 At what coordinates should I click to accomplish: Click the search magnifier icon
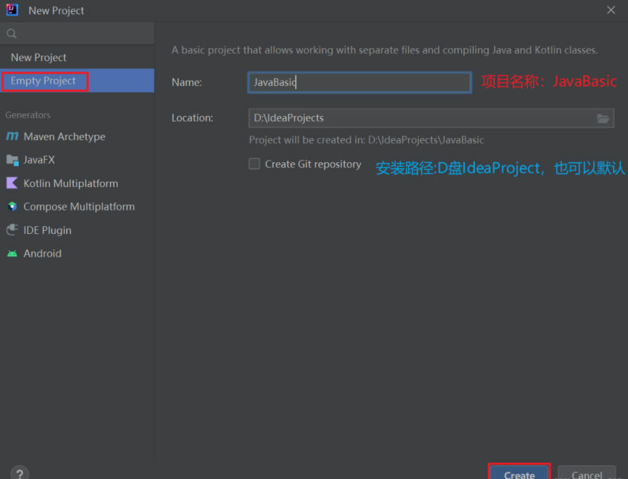pos(11,33)
